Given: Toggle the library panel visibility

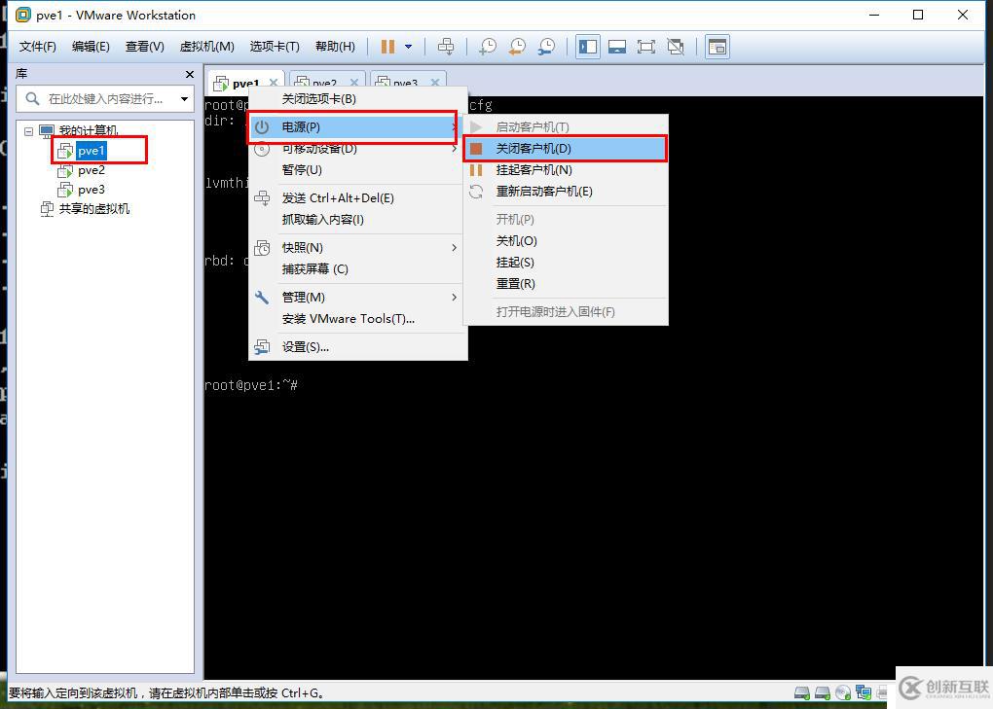Looking at the screenshot, I should pos(587,46).
